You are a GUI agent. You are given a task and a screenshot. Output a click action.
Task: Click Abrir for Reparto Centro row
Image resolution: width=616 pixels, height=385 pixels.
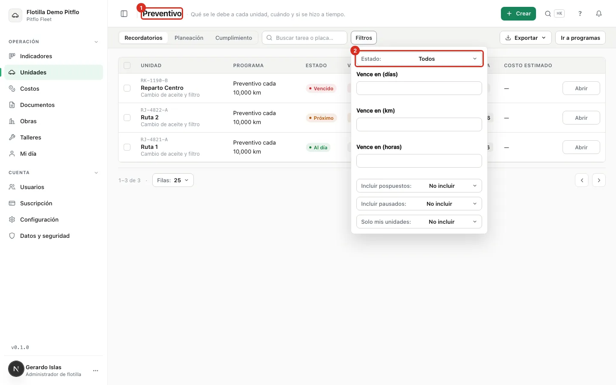tap(581, 88)
